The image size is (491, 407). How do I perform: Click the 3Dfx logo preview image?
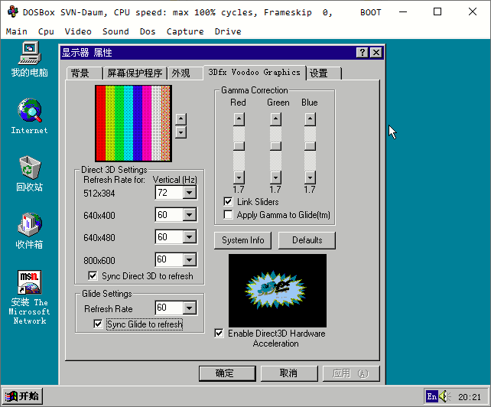[x=278, y=291]
